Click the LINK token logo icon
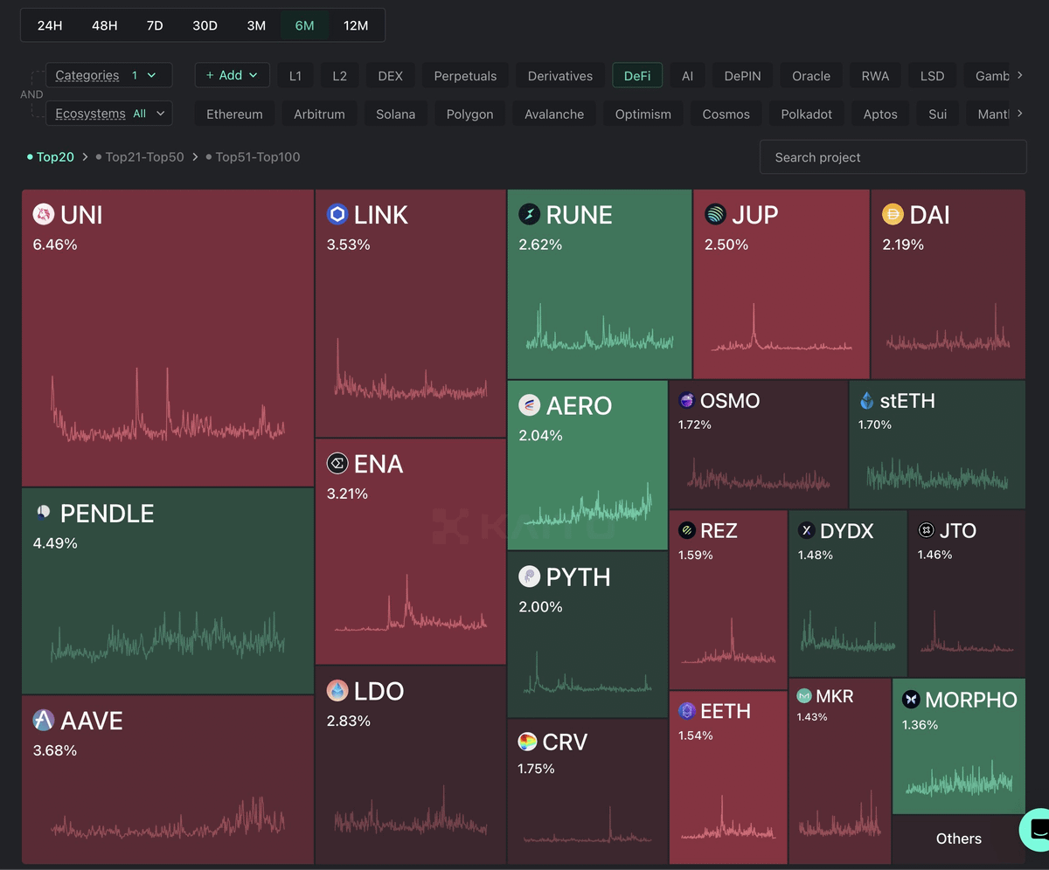1049x870 pixels. (x=337, y=214)
